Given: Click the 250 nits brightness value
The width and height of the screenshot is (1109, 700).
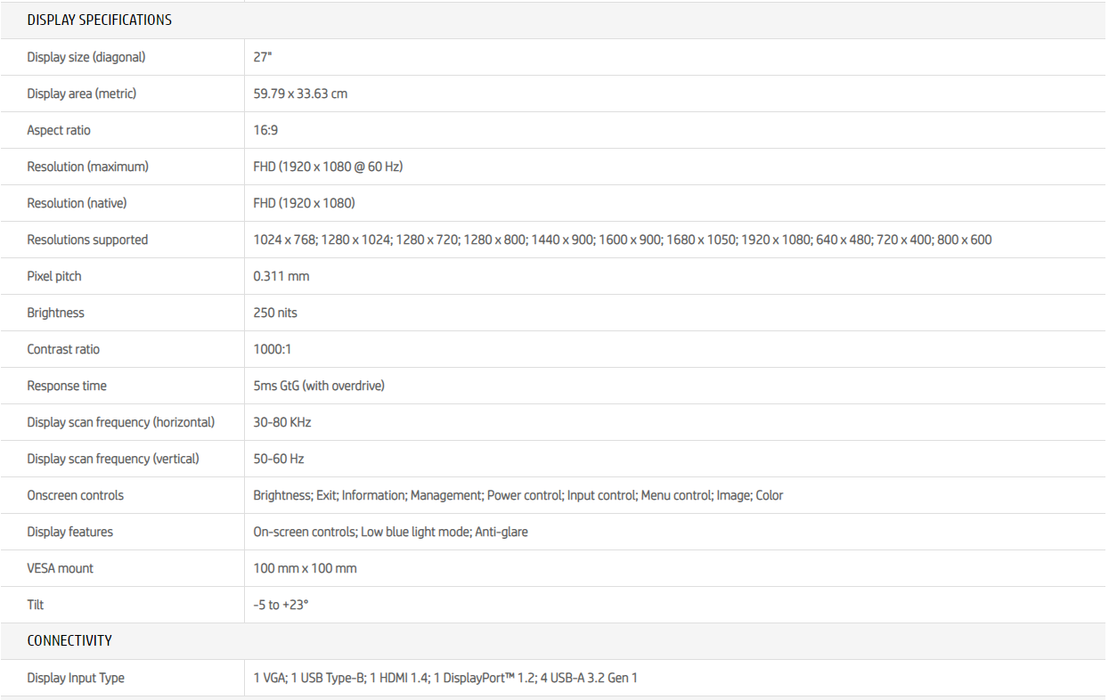Looking at the screenshot, I should point(275,313).
